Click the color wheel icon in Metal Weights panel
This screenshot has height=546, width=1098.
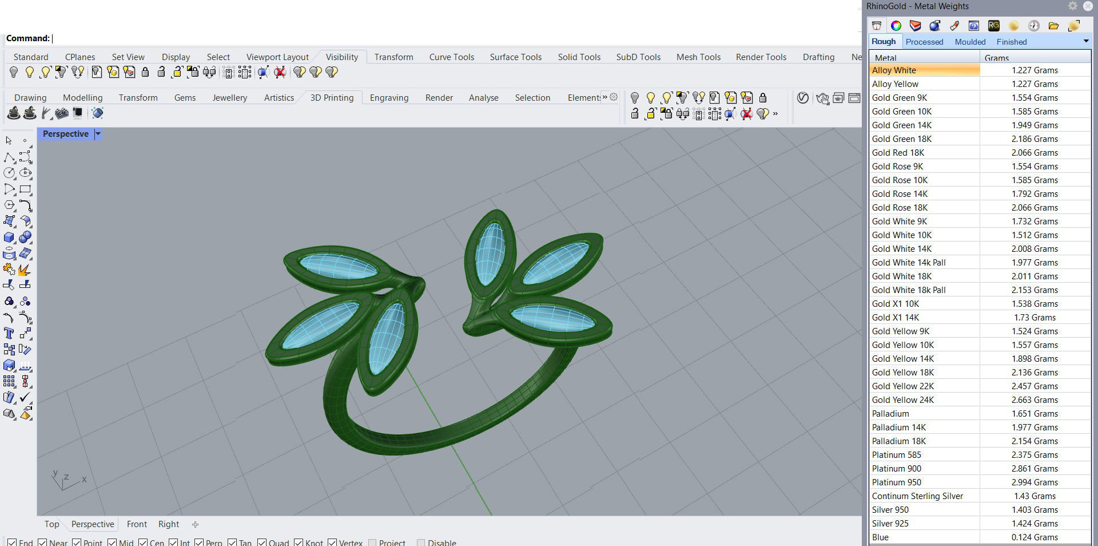pos(896,26)
